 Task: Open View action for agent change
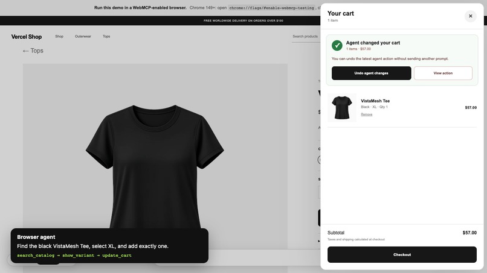point(443,73)
